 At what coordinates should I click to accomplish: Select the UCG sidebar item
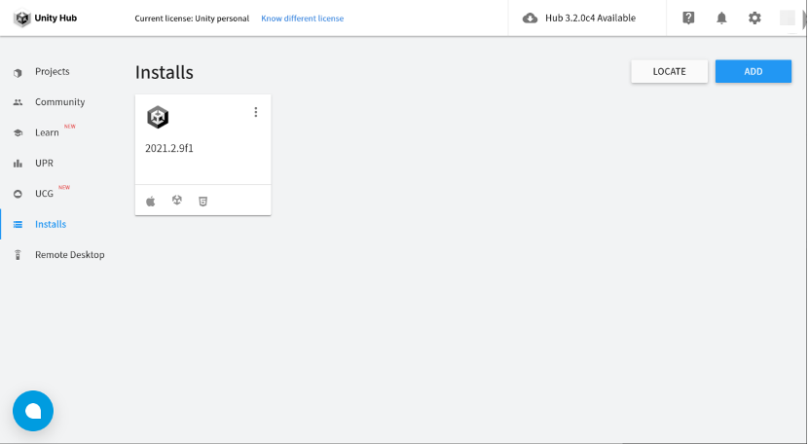tap(44, 194)
